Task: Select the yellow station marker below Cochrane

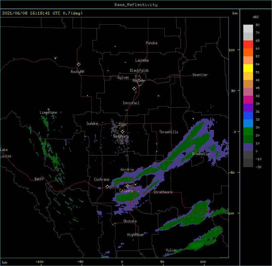Action: [x=107, y=186]
